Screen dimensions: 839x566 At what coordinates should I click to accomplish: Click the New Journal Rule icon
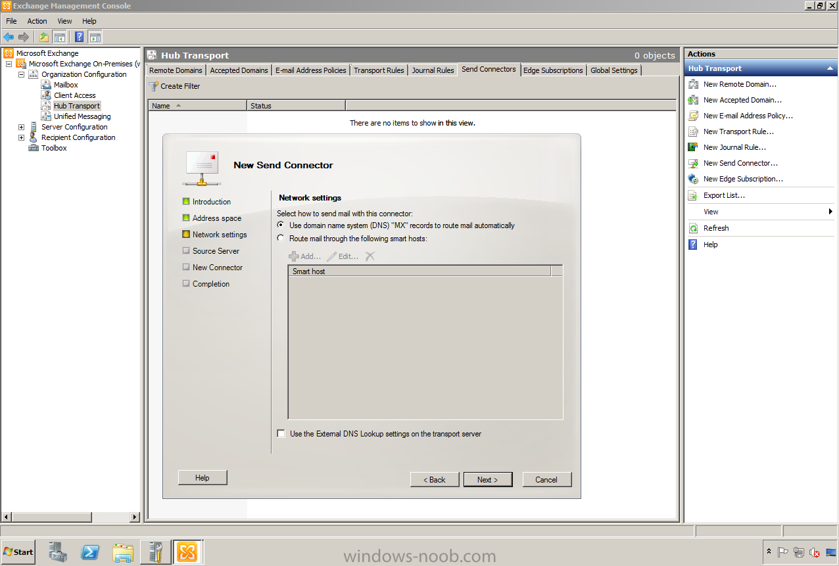[x=693, y=147]
